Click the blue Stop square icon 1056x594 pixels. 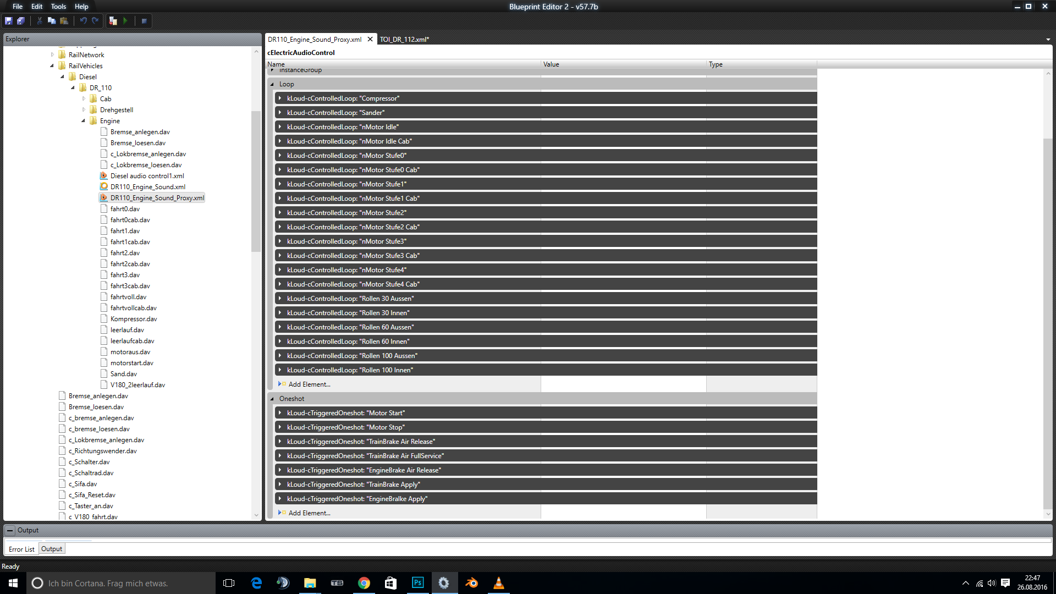coord(144,21)
